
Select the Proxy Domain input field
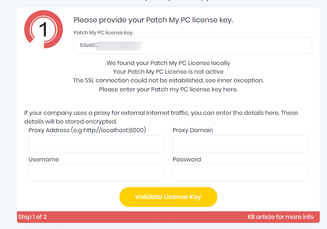(240, 144)
